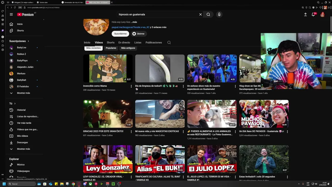Toggle the VPN badge in the address bar

tap(20, 8)
